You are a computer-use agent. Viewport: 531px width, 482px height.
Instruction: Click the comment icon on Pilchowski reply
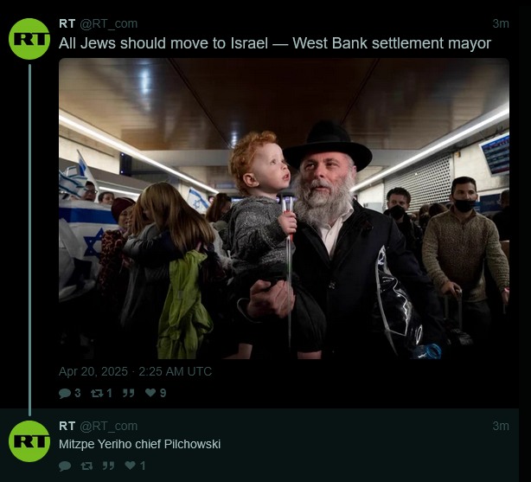click(65, 466)
